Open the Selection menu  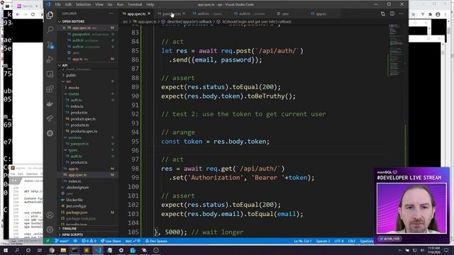pos(84,4)
